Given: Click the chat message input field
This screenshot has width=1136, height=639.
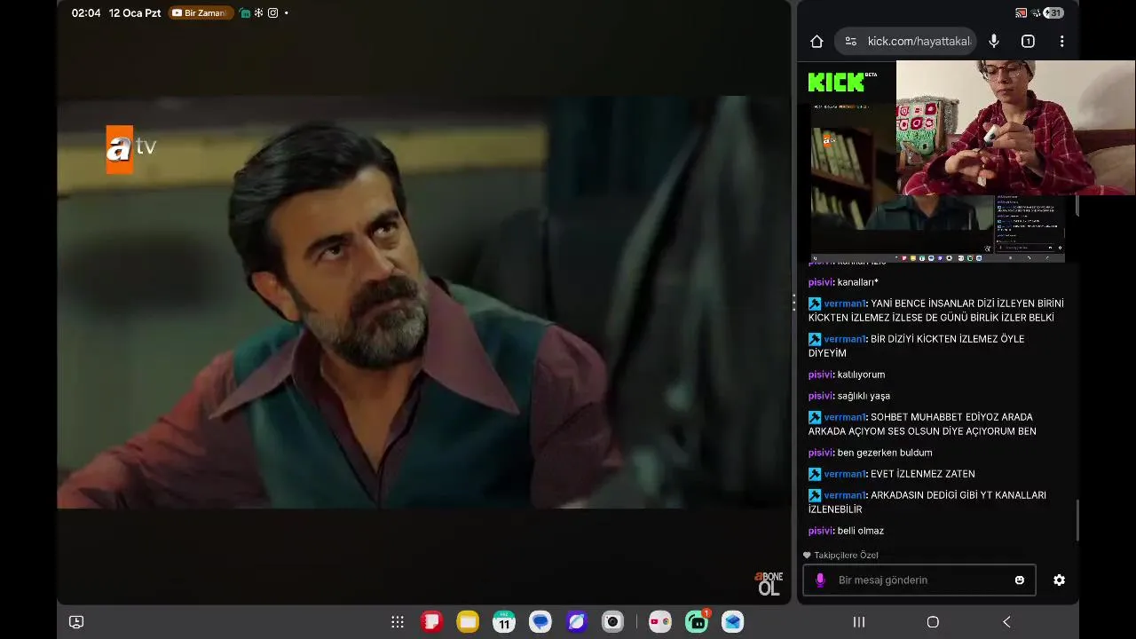Looking at the screenshot, I should click(x=919, y=580).
